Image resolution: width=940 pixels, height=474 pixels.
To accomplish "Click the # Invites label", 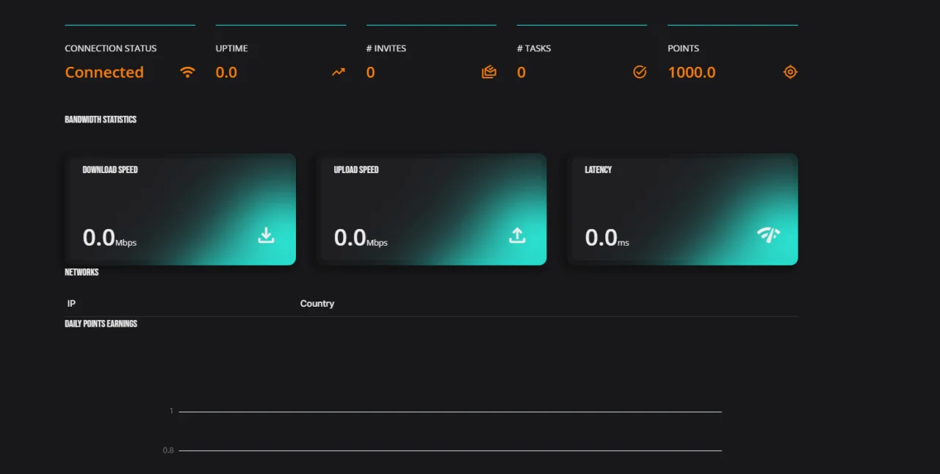I will [x=386, y=48].
